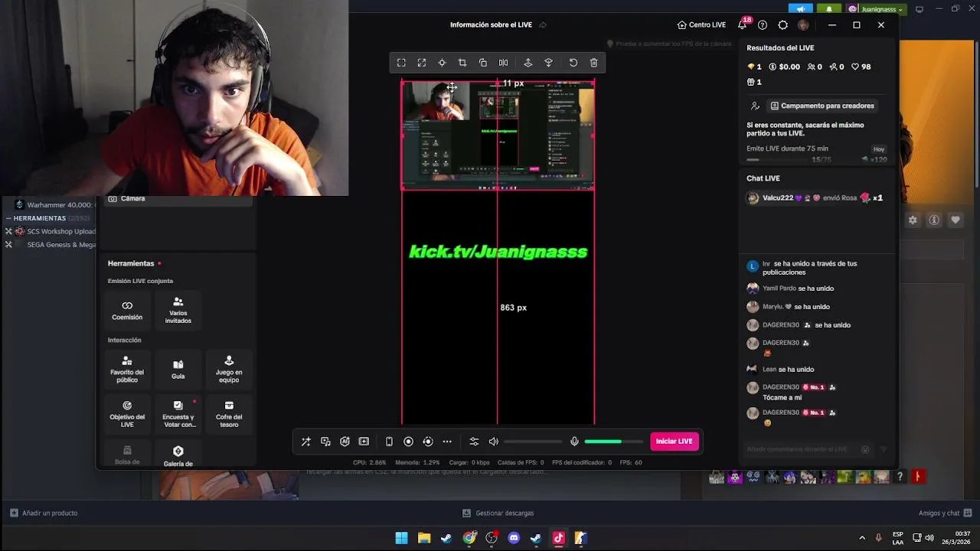Screen dimensions: 980x551
Task: Select the screen capture source in preview
Action: point(498,135)
